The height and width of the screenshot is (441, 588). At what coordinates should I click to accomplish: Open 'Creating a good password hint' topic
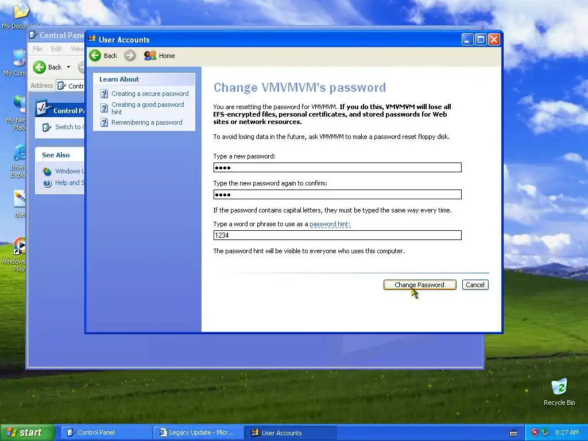[x=148, y=108]
